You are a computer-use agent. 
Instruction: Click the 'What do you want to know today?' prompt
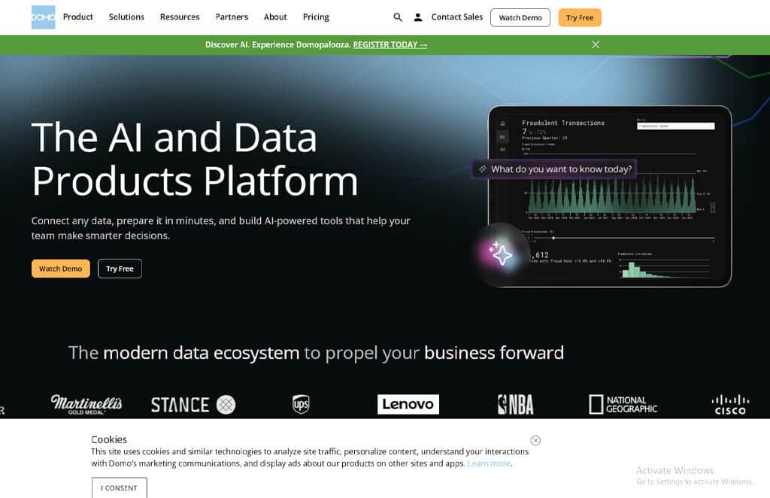point(554,169)
